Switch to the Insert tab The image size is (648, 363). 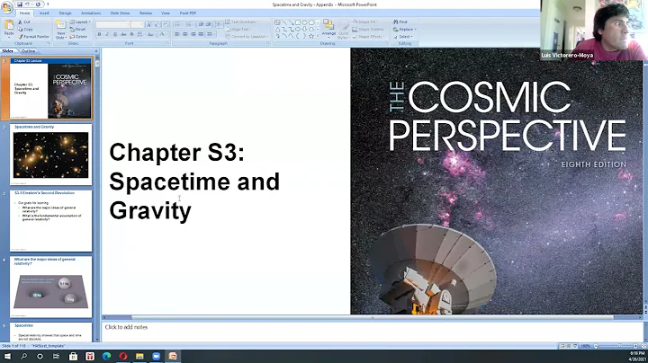click(44, 13)
